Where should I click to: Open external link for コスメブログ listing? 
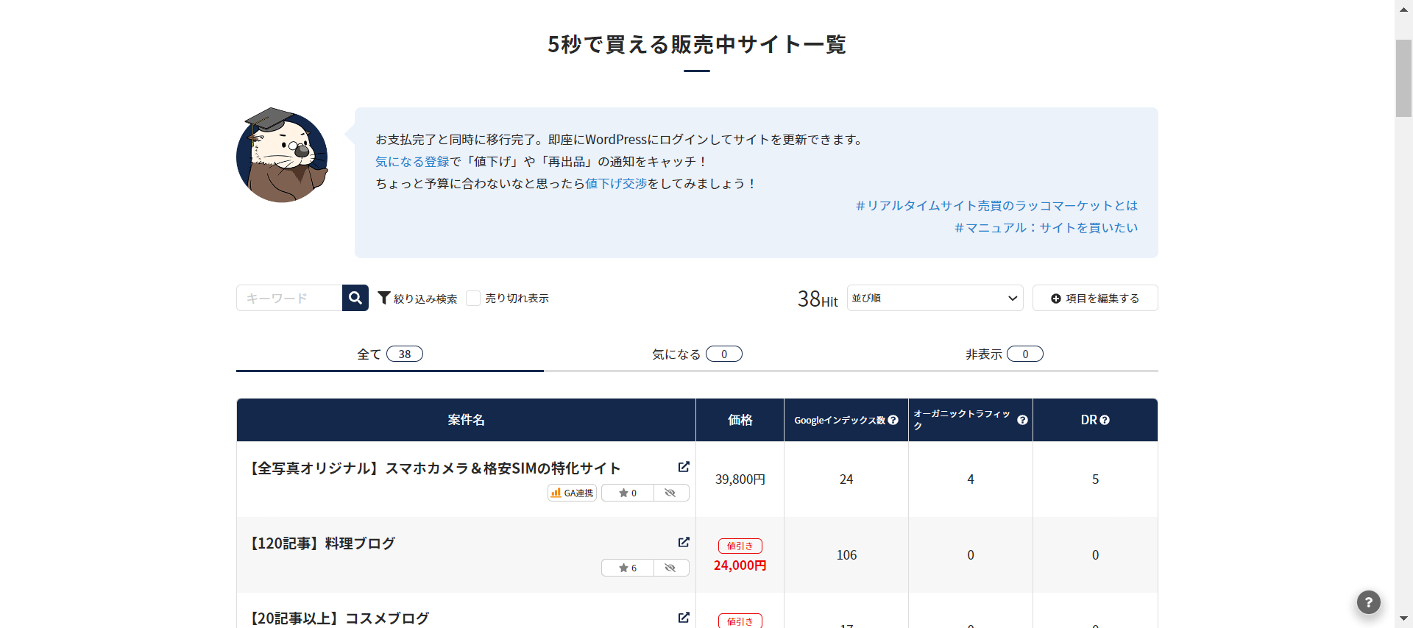tap(684, 617)
